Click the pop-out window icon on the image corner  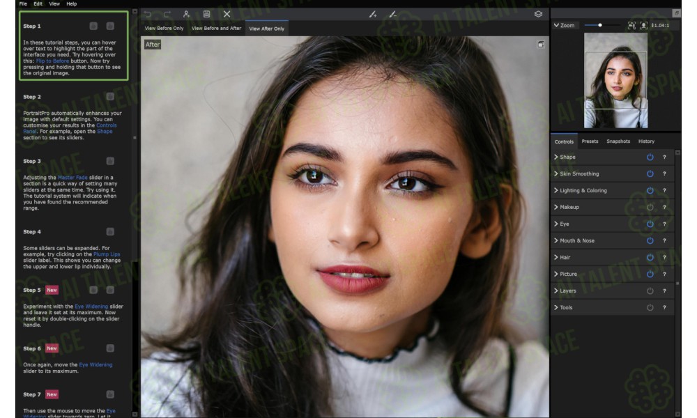(541, 45)
